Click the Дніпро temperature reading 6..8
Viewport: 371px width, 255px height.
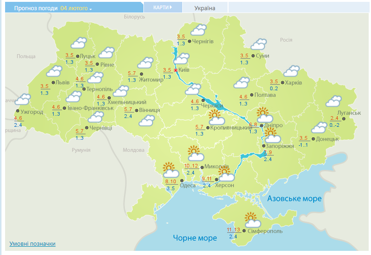point(253,125)
